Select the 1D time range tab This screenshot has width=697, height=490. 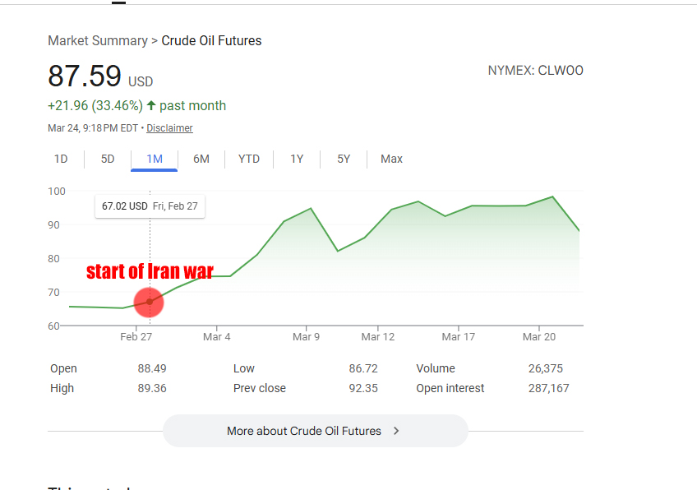pos(61,159)
